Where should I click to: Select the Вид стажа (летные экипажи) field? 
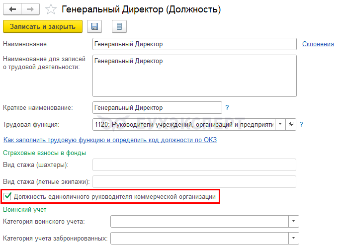[194, 181]
